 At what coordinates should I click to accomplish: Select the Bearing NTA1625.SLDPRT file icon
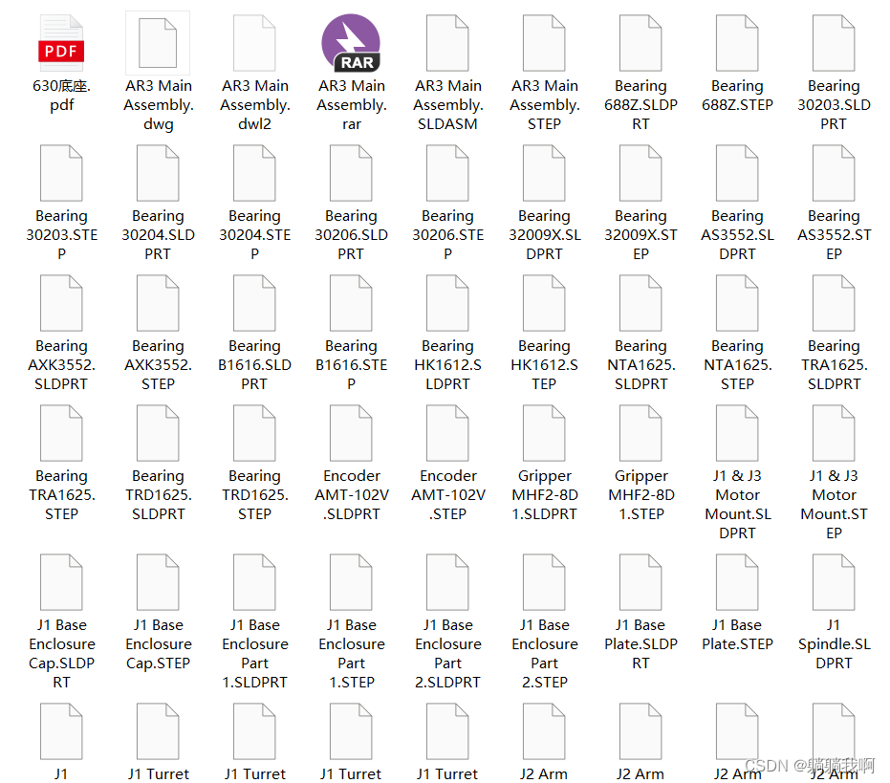[640, 303]
